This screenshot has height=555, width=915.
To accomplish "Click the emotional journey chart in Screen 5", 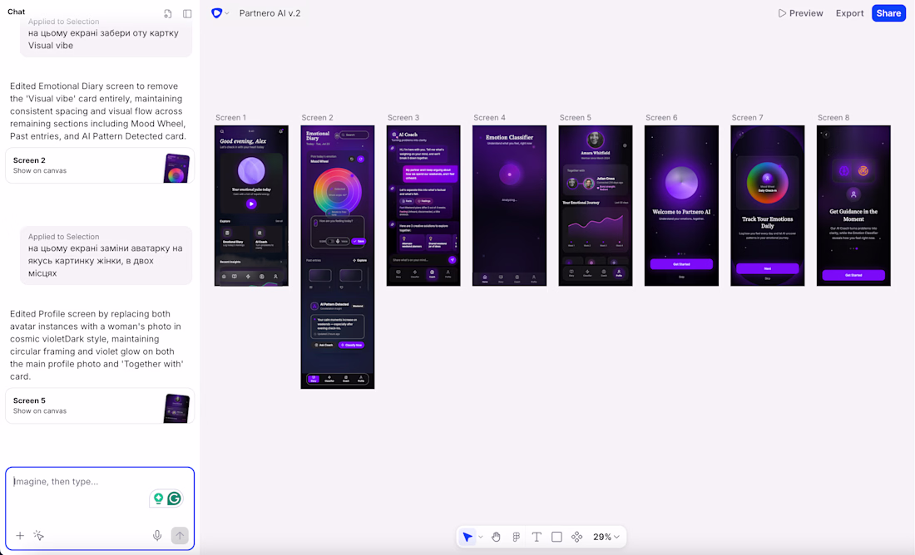I will coord(596,228).
